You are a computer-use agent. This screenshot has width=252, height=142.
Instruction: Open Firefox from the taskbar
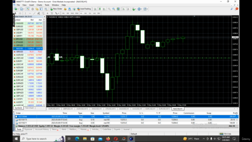[x=108, y=138]
